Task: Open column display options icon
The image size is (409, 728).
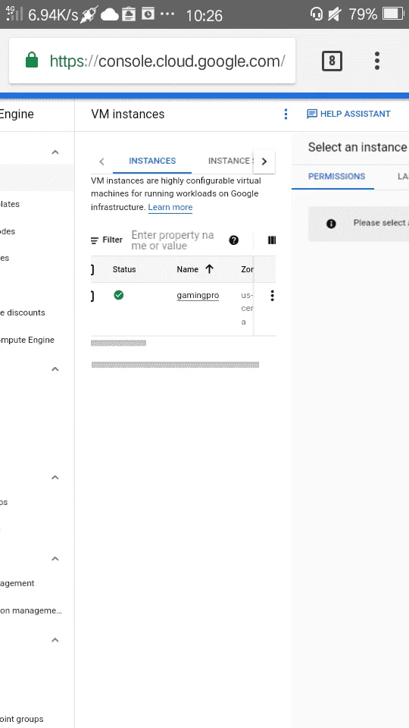Action: point(272,240)
